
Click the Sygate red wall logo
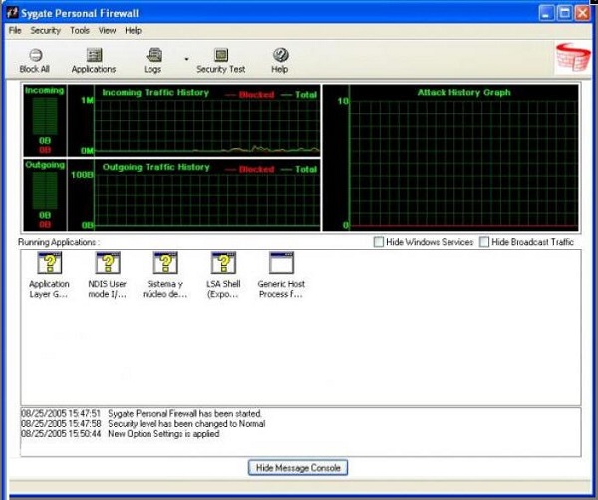tap(573, 57)
